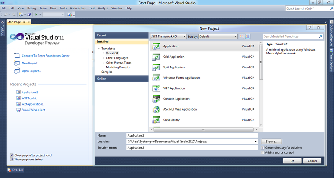Switch to the Online section
335x178 pixels.
tap(121, 79)
